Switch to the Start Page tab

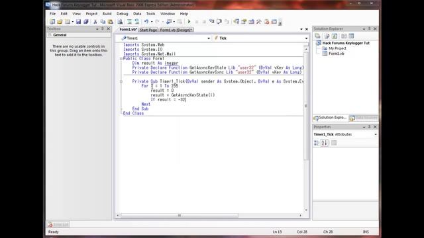[148, 30]
